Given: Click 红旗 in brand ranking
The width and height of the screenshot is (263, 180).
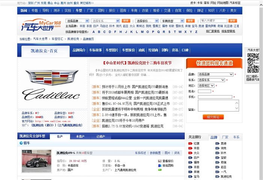Looking at the screenshot, I should 196,144.
